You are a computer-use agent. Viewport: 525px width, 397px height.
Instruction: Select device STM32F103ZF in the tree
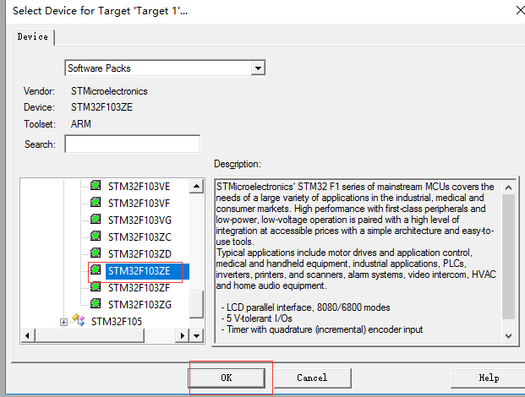[139, 288]
